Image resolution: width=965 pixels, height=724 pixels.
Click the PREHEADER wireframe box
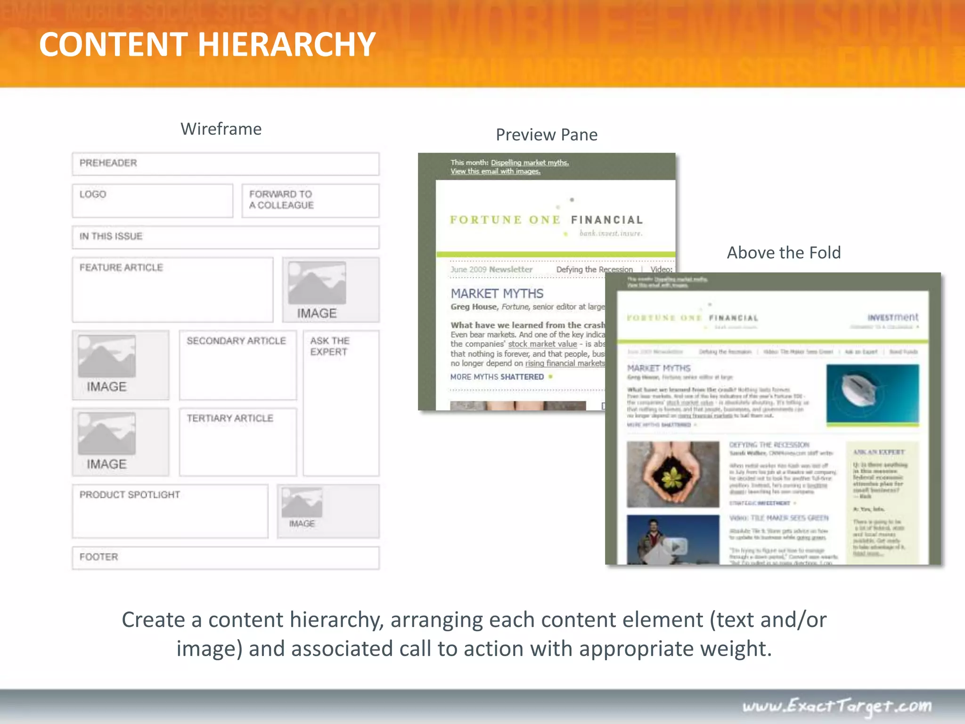226,164
